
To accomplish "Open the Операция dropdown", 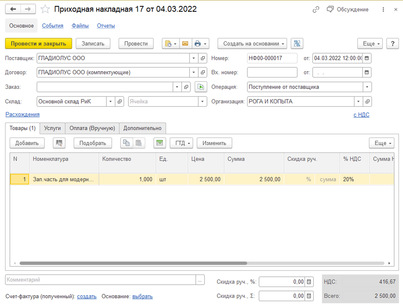I will pos(367,87).
